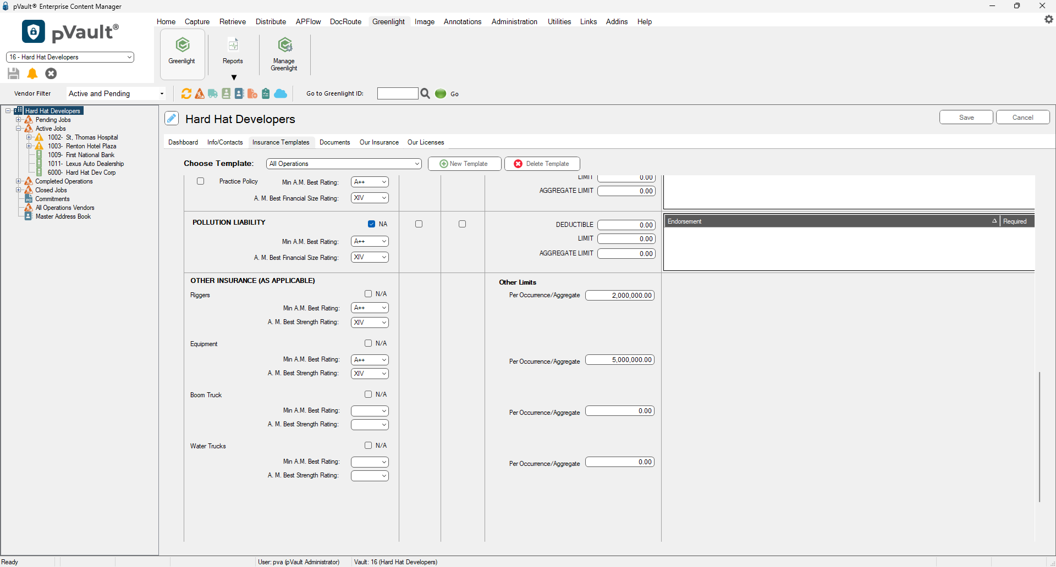Click the warning icon of 1002- St. Thomas Hospital

[39, 137]
